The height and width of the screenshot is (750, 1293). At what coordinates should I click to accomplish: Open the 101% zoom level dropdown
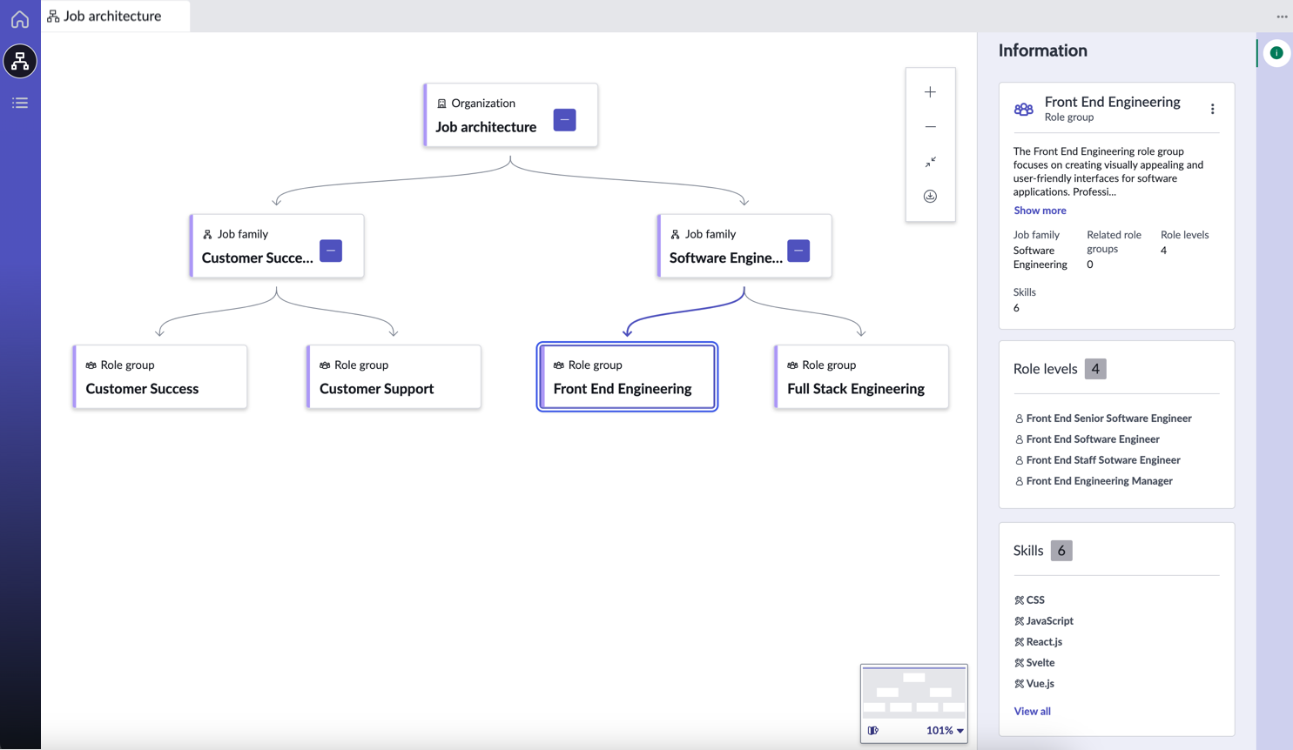[x=945, y=731]
